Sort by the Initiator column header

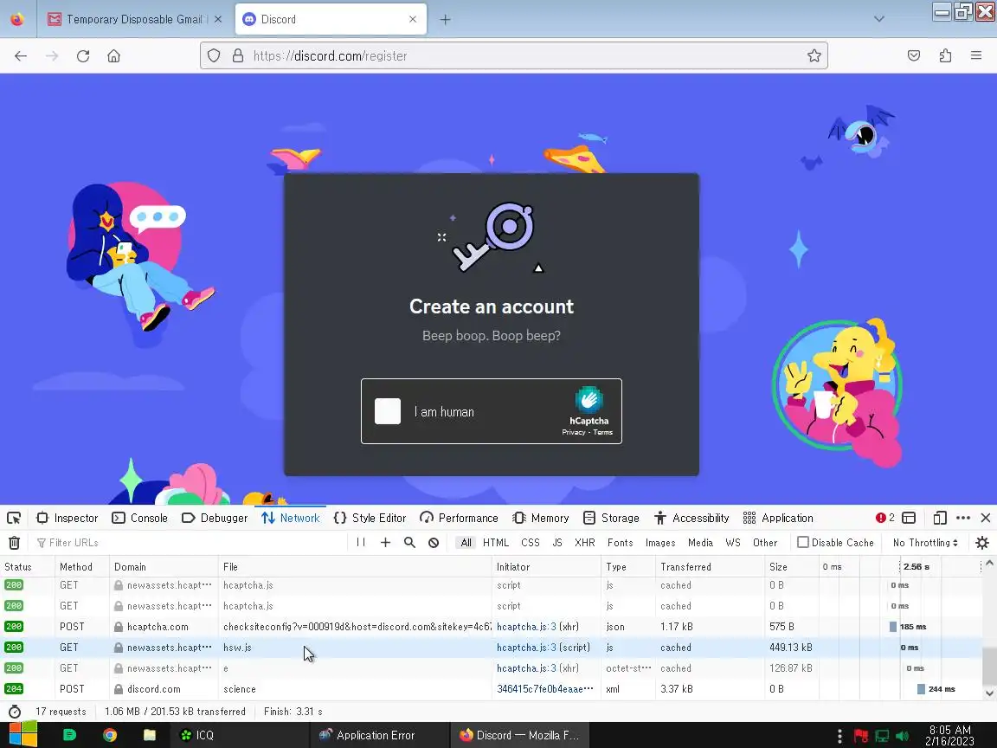546,567
